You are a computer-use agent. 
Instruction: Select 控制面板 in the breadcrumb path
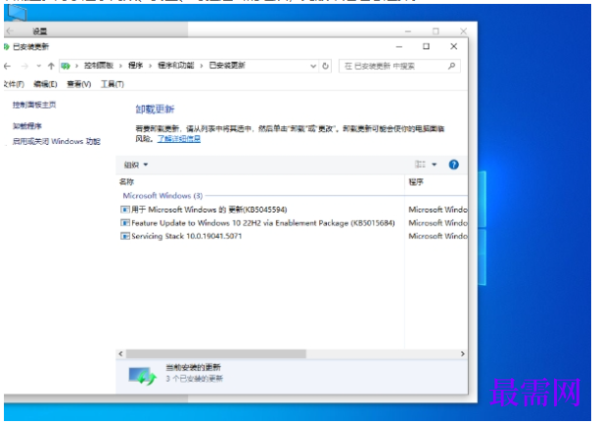[x=99, y=66]
